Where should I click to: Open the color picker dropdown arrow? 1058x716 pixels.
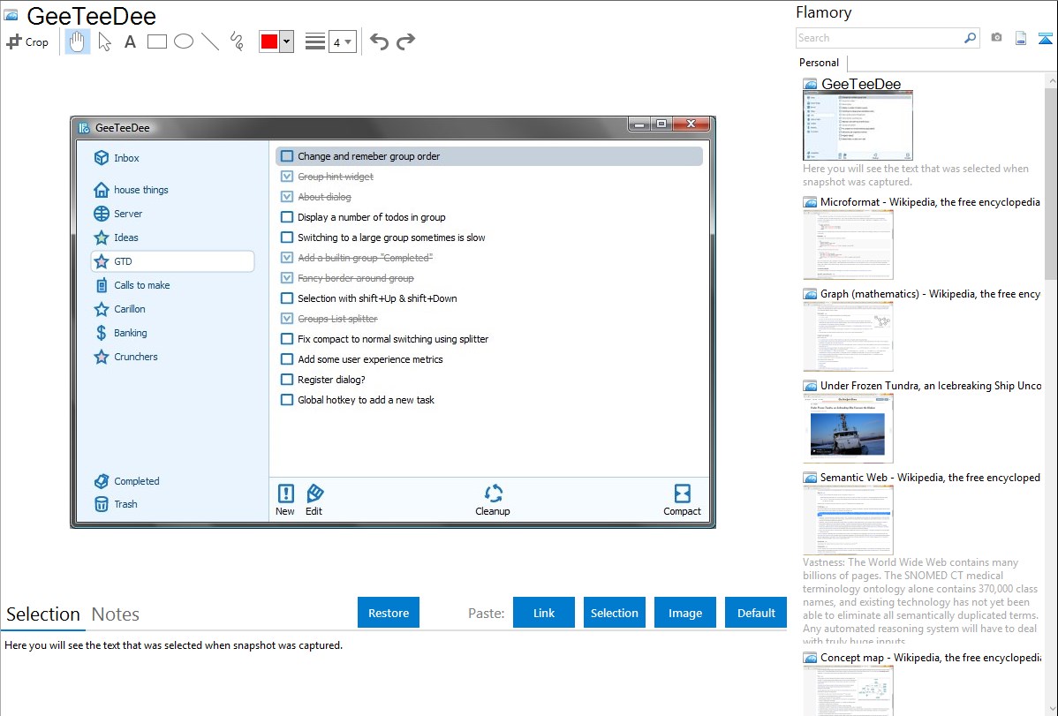pyautogui.click(x=286, y=41)
